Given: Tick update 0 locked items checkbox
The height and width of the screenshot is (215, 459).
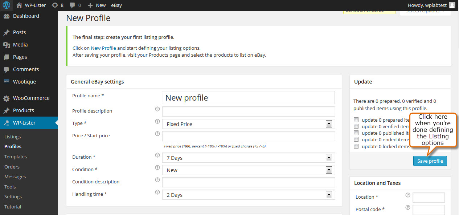Looking at the screenshot, I should coord(356,146).
